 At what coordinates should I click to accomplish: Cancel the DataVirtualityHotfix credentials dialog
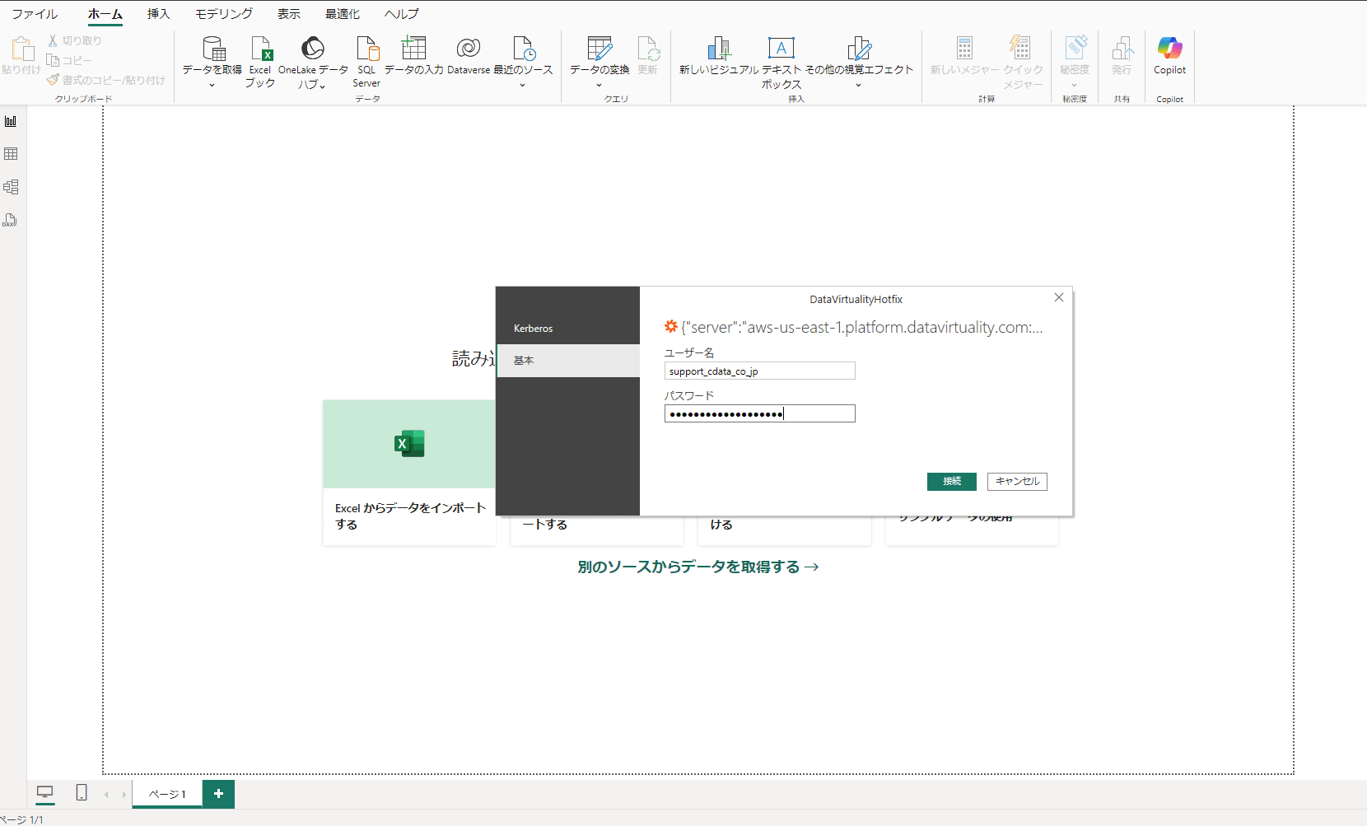(x=1017, y=481)
